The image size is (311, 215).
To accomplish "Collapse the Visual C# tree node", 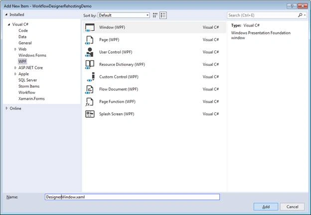I will pos(9,24).
